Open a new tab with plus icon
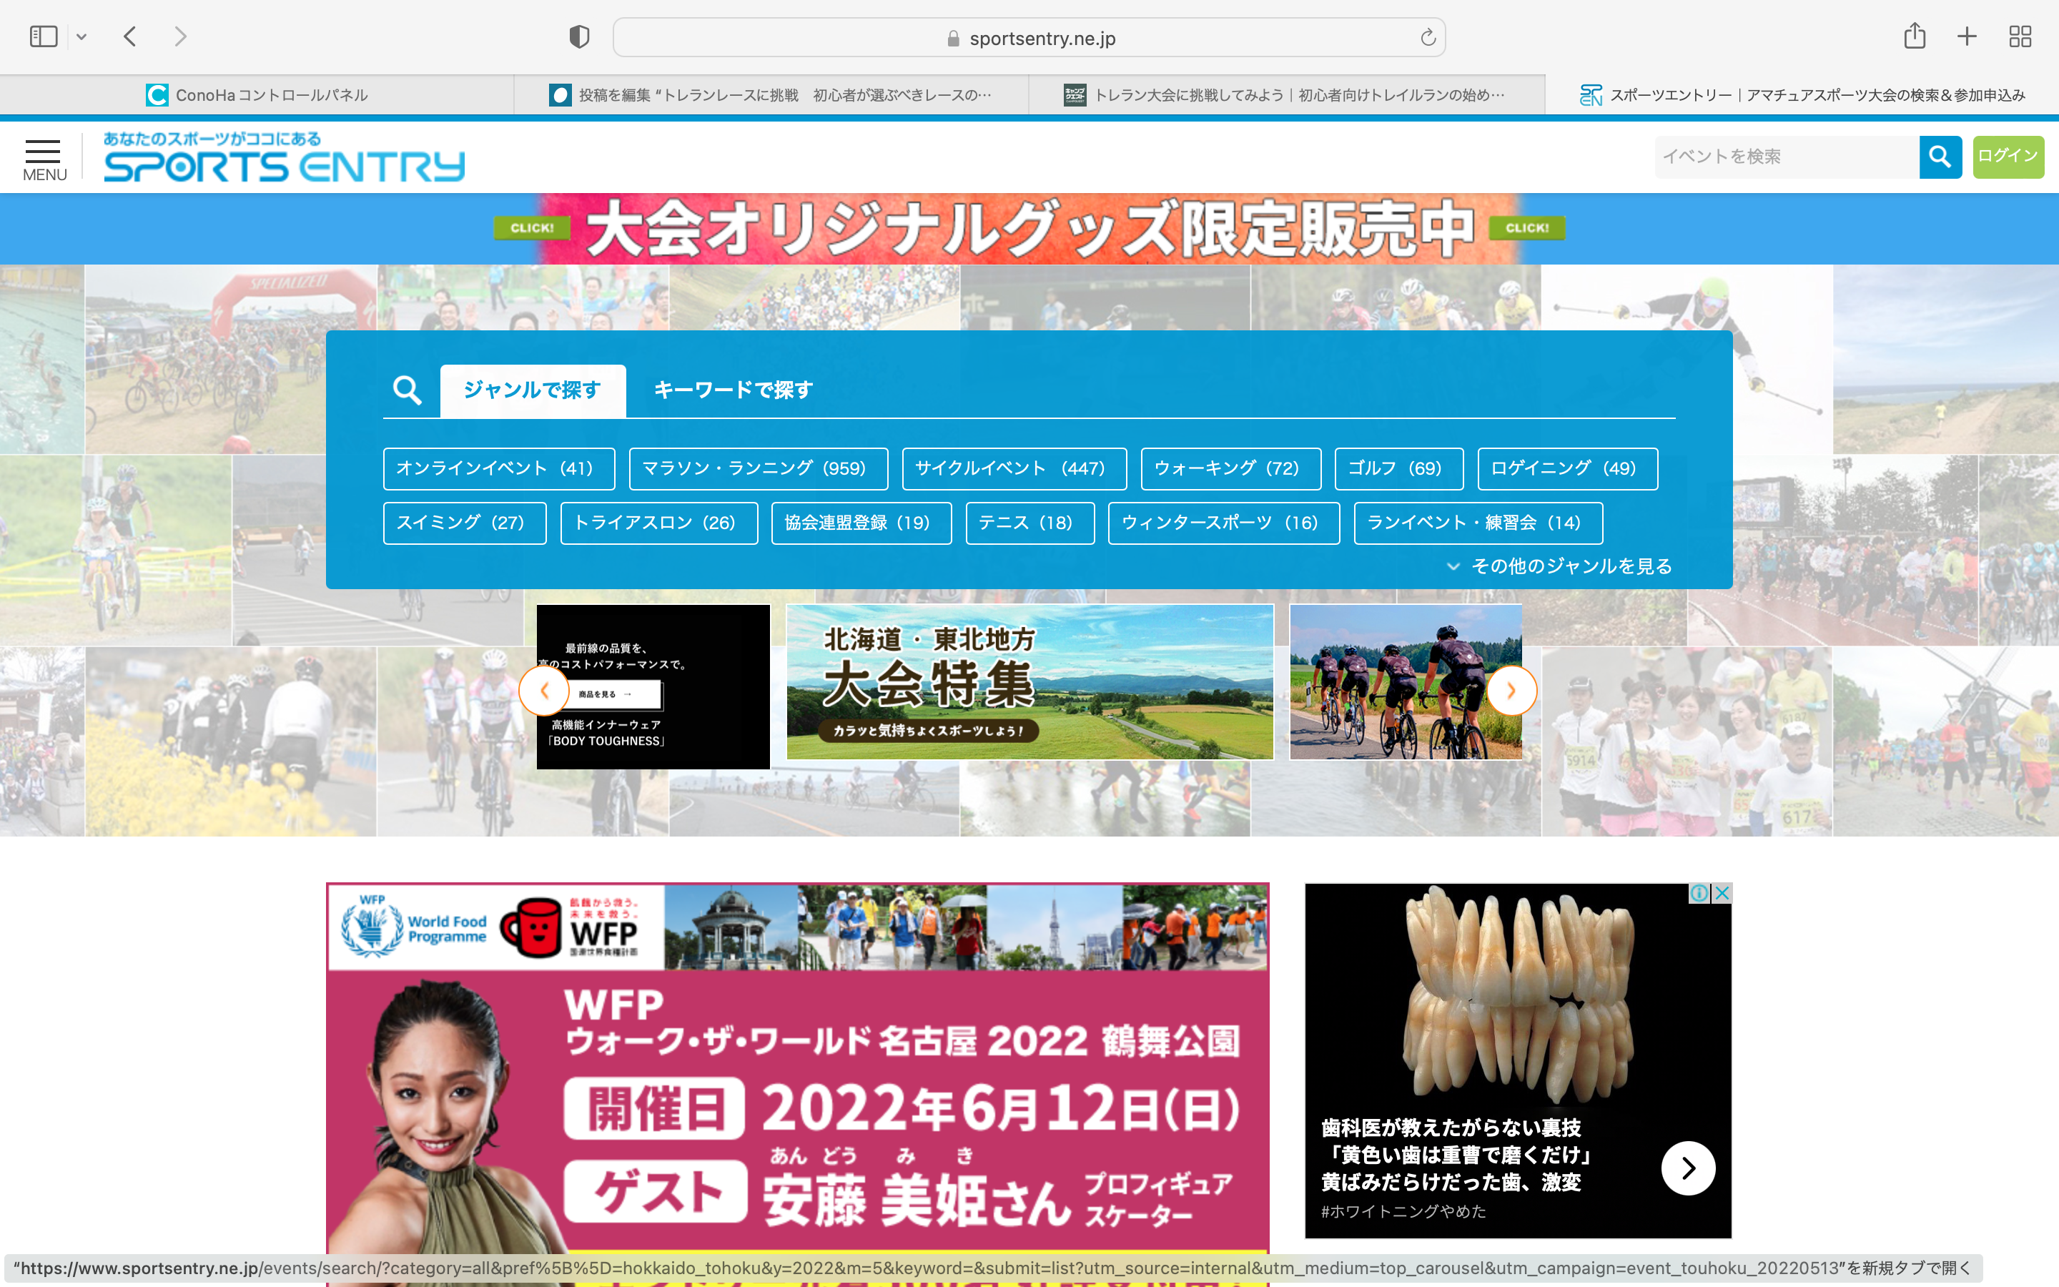 pyautogui.click(x=1966, y=36)
